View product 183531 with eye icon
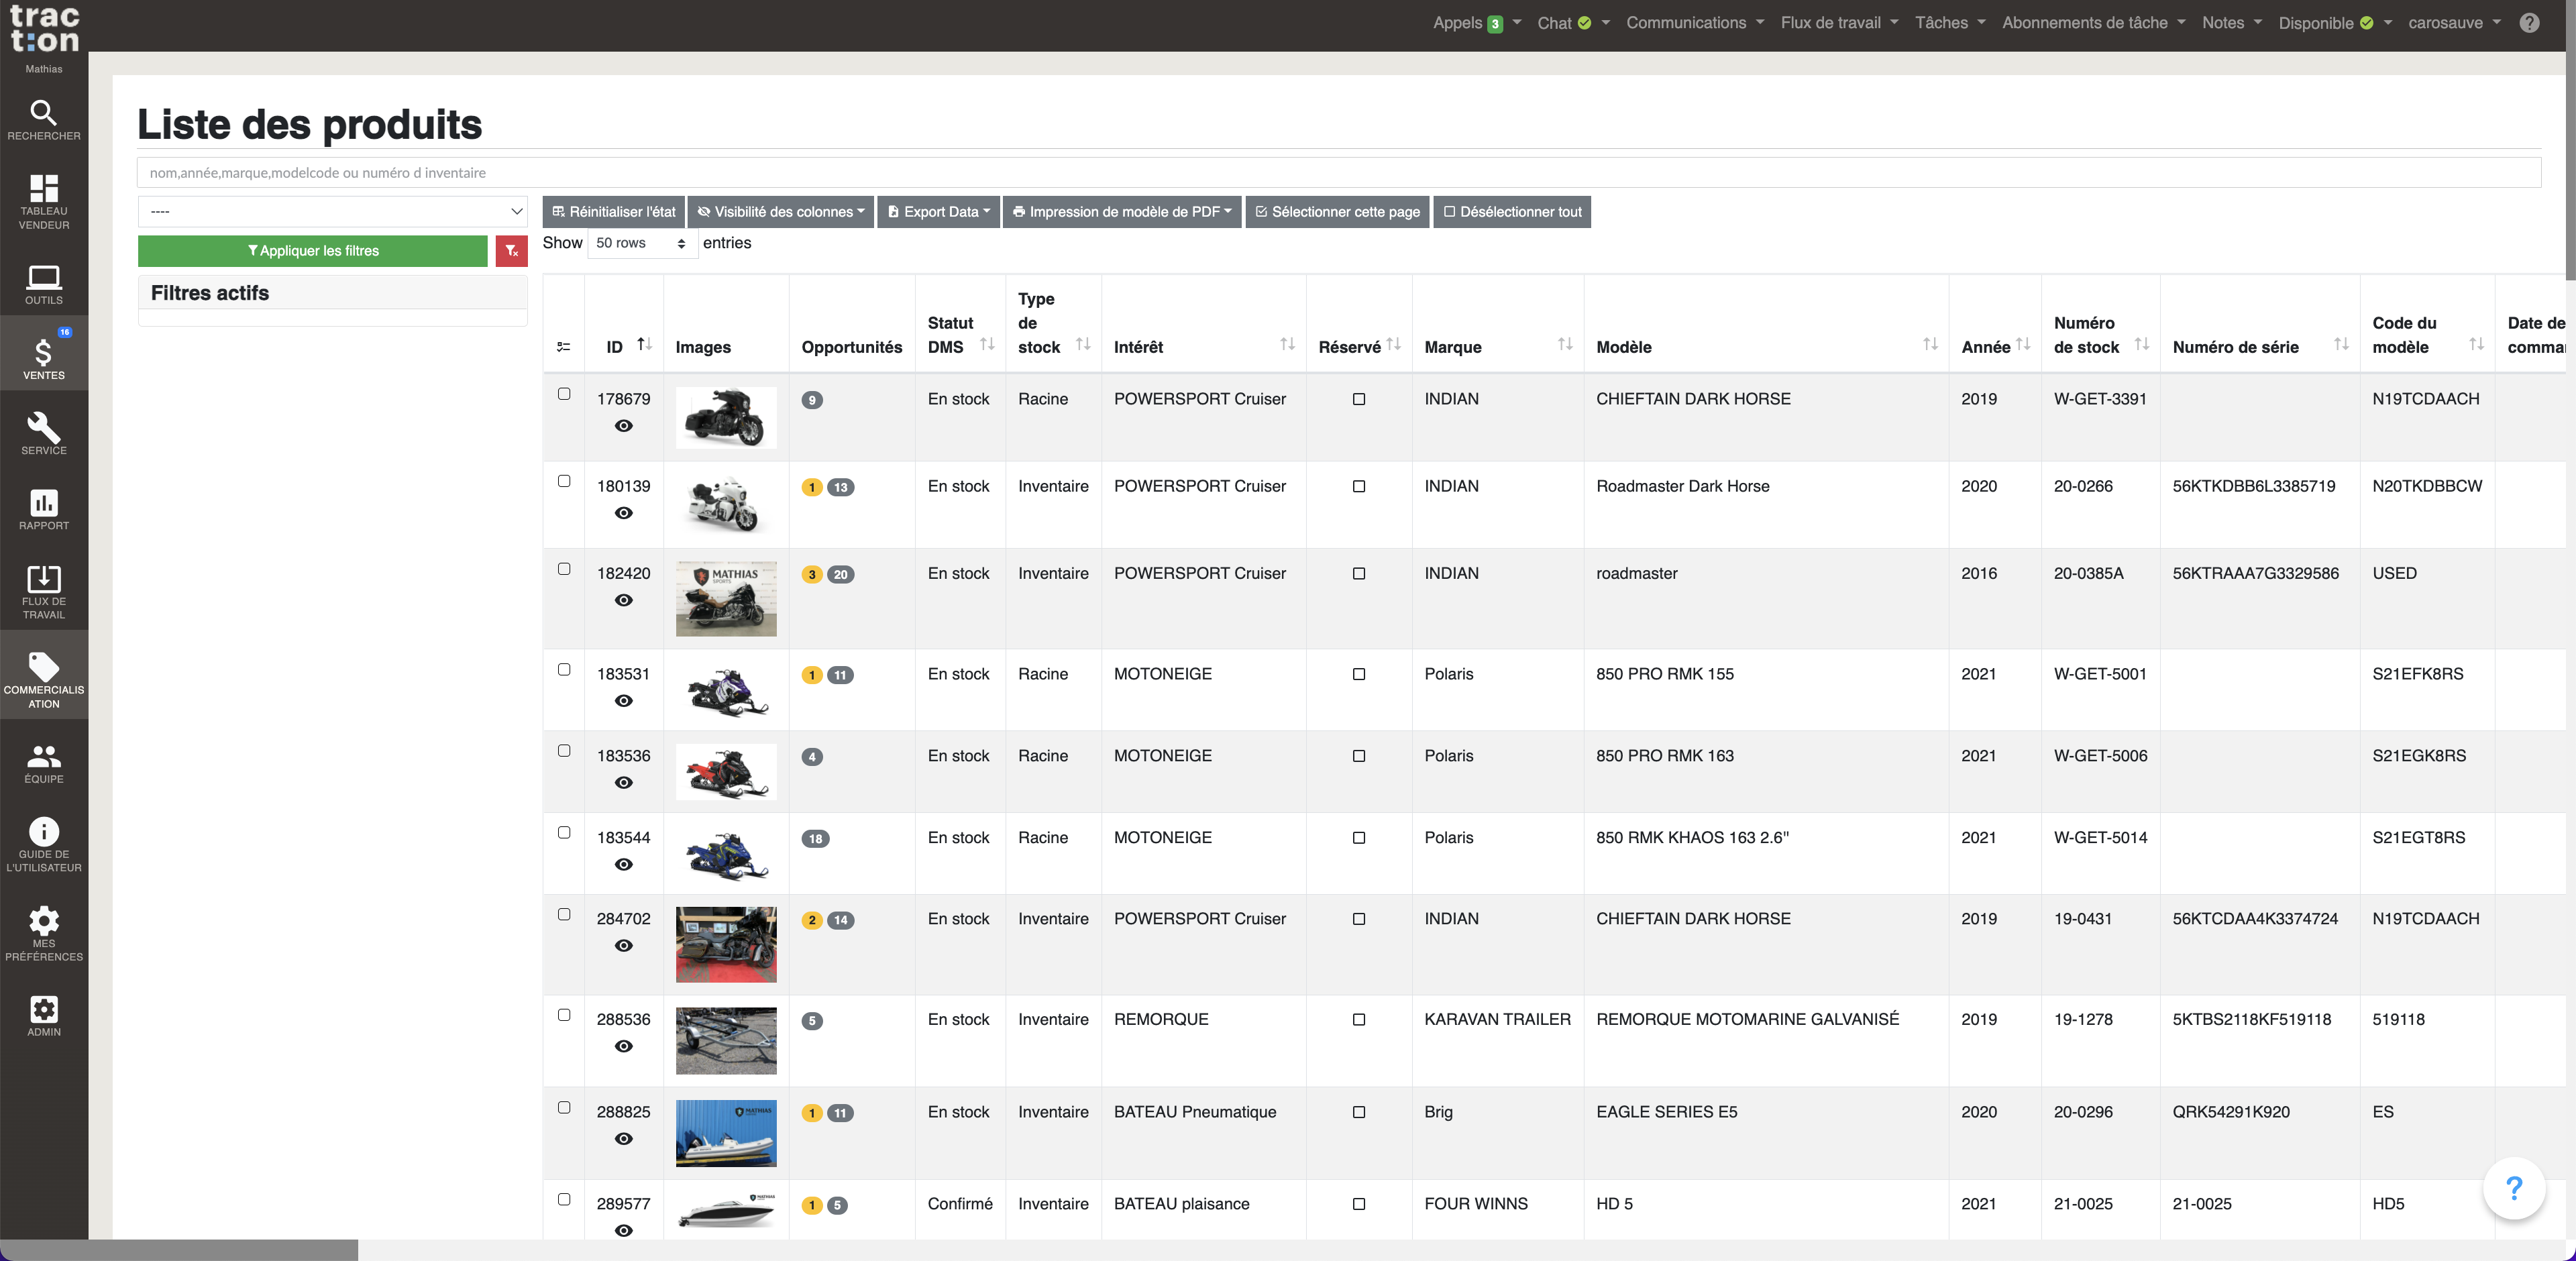 point(623,701)
